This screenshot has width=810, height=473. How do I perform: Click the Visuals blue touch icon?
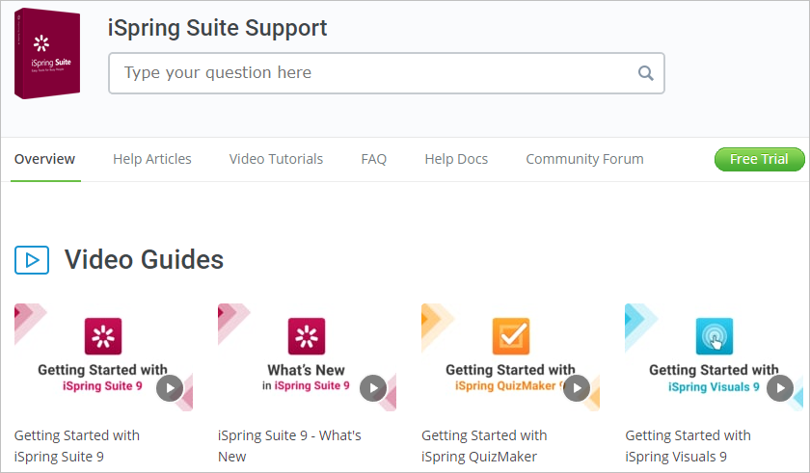coord(715,336)
